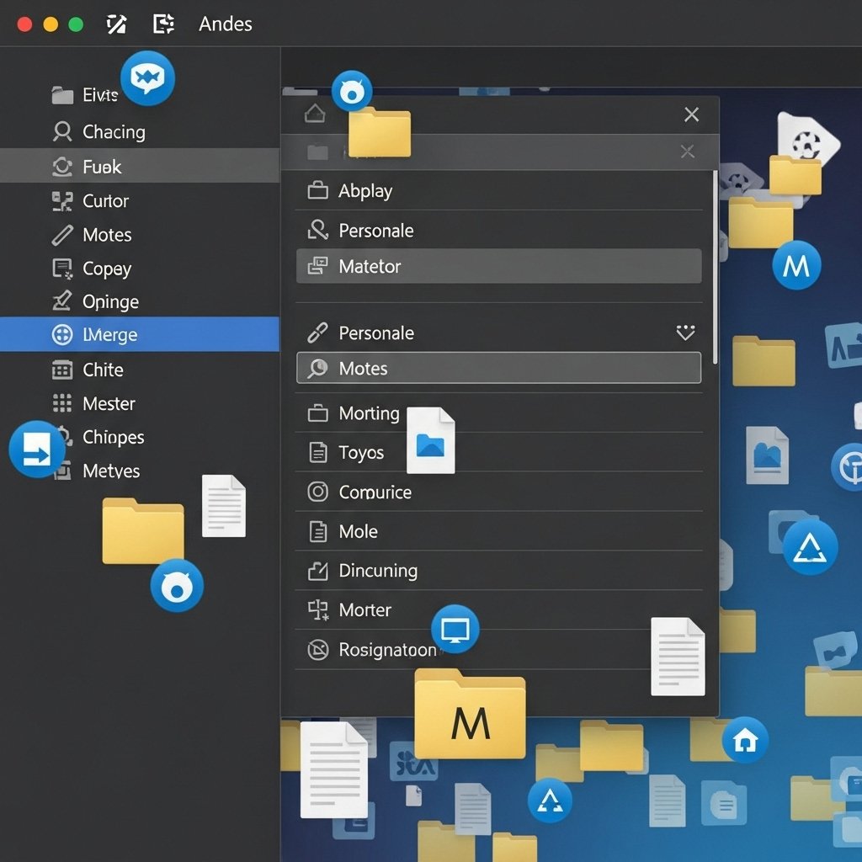The height and width of the screenshot is (862, 862).
Task: Click the home icon in panel header
Action: pos(314,114)
